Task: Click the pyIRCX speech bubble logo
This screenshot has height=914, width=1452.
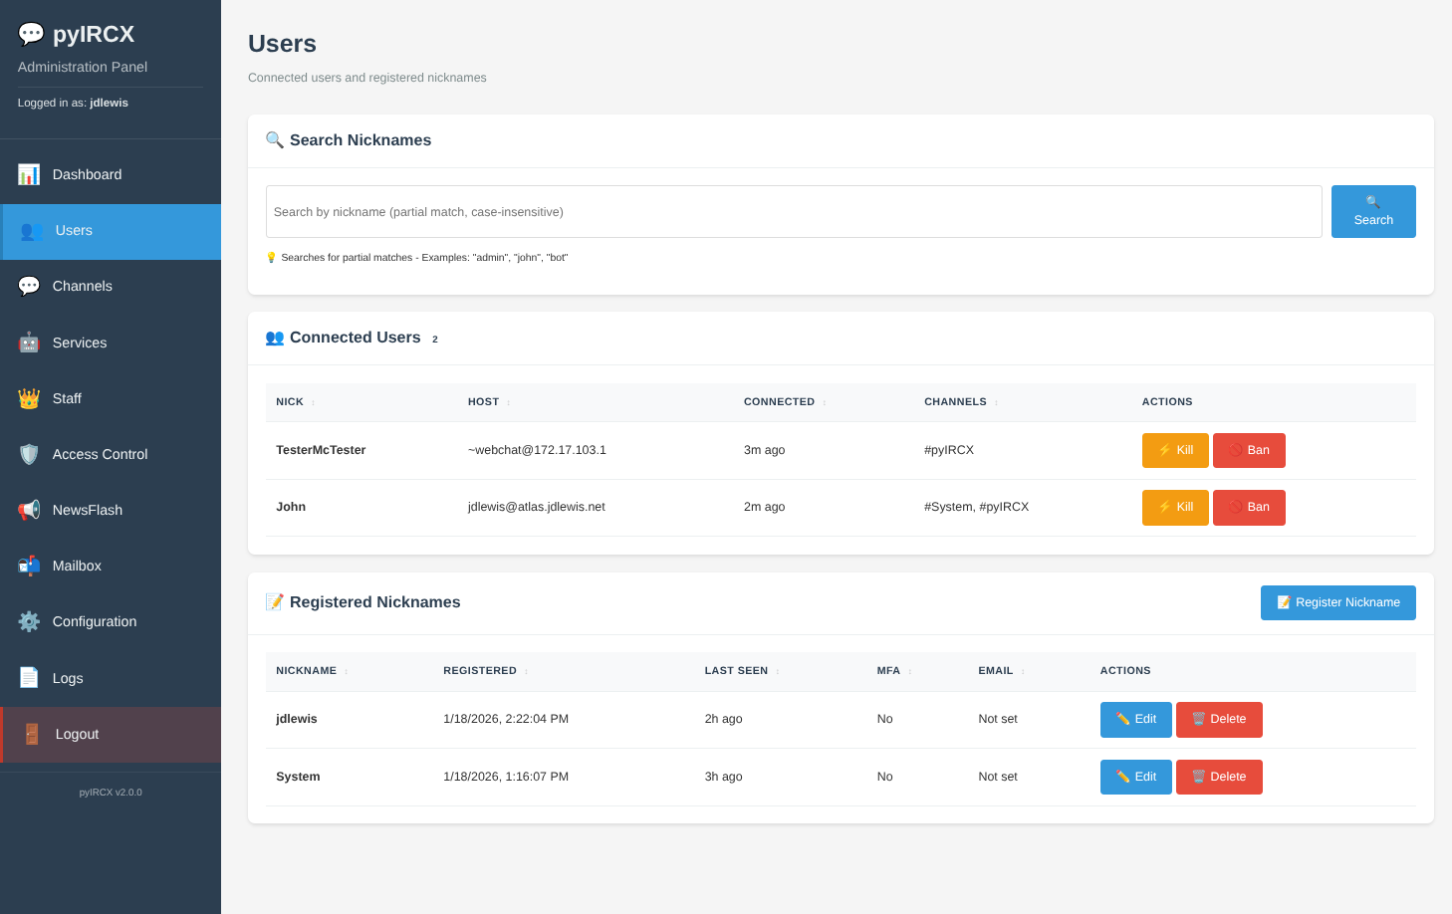Action: (31, 33)
